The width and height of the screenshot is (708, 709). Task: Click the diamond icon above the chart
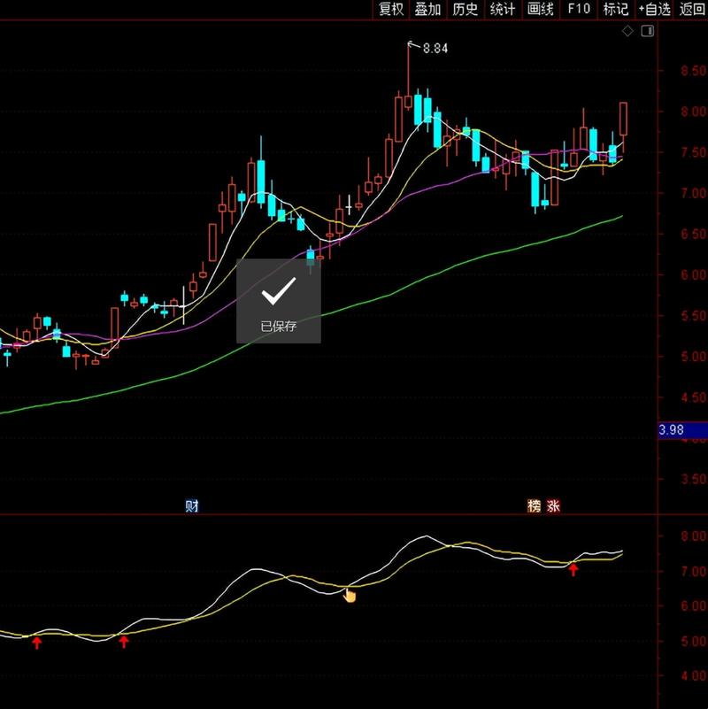click(627, 31)
